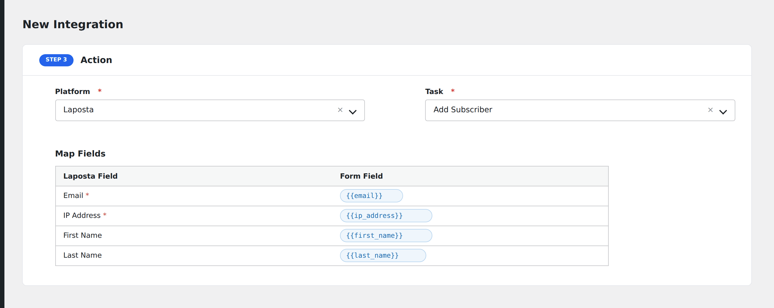774x308 pixels.
Task: Click the Last Name row label
Action: 83,255
